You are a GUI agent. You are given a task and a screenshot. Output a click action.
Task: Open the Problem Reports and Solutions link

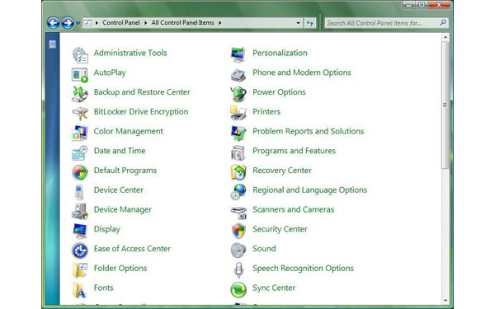click(308, 131)
